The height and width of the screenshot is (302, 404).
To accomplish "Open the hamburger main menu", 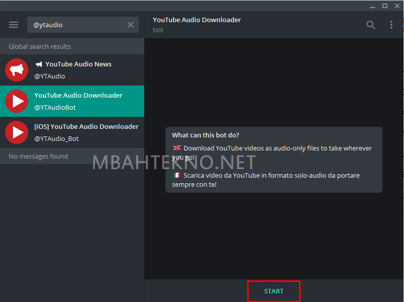I will coord(14,25).
